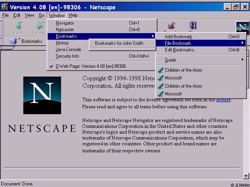Select Netcaster menu entry
Image resolution: width=250 pixels, height=187 pixels.
pos(102,30)
